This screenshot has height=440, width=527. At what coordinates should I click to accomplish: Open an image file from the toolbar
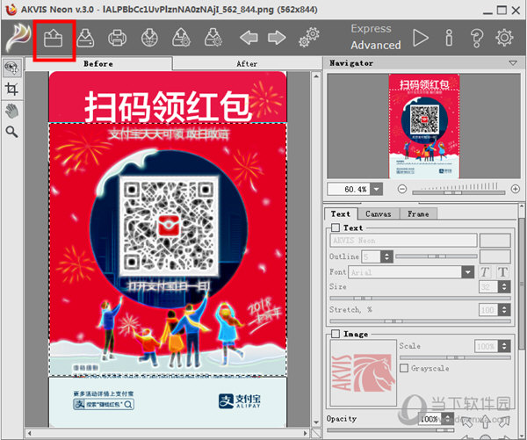coord(53,38)
